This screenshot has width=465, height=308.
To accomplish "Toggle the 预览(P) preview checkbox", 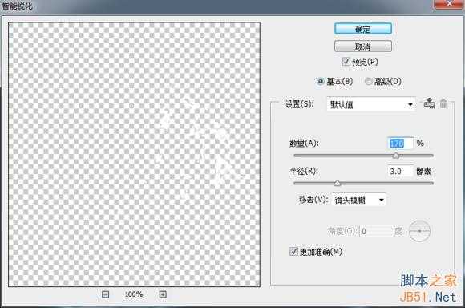I will coord(346,62).
